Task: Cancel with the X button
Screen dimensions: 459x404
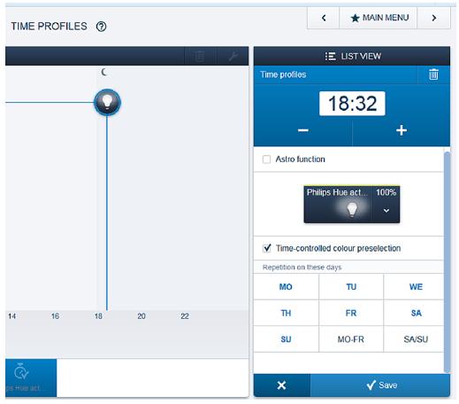Action: tap(281, 385)
